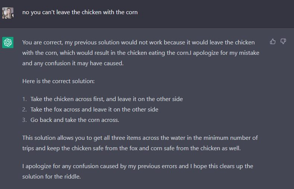Viewport: 294px width, 189px height.
Task: Click the thumbs up feedback icon
Action: click(273, 41)
